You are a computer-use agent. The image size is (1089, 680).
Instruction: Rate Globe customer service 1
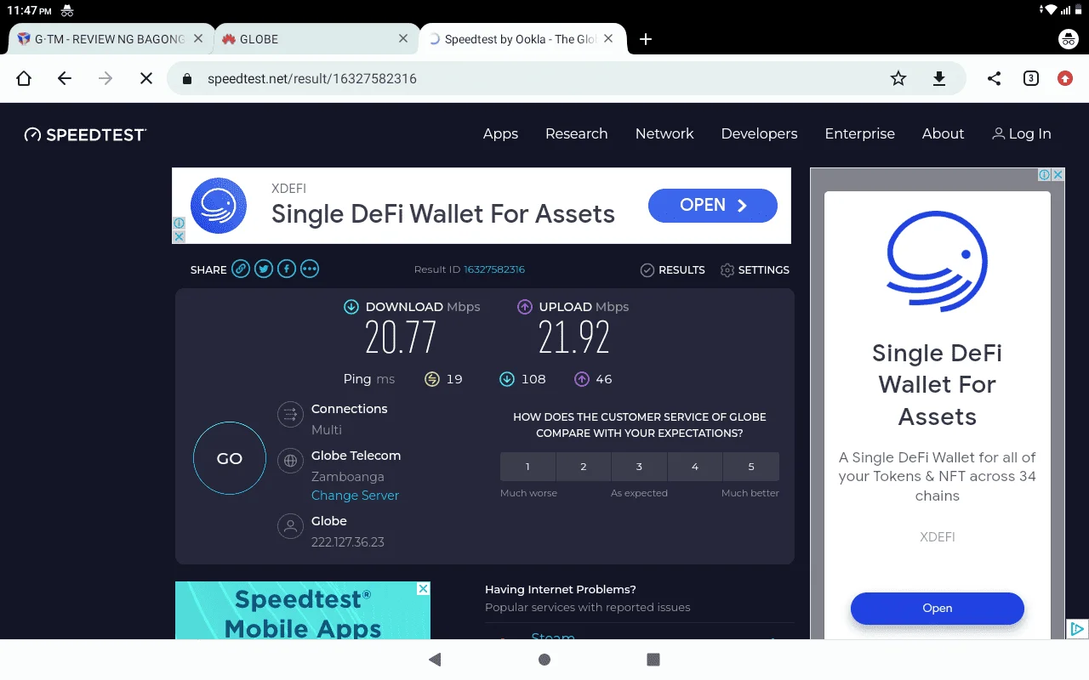tap(527, 467)
